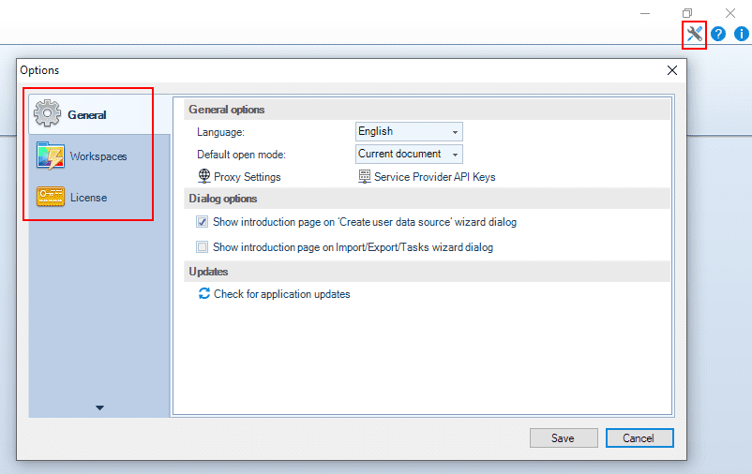Expand sidebar with bottom down arrow
The width and height of the screenshot is (752, 474).
click(99, 407)
